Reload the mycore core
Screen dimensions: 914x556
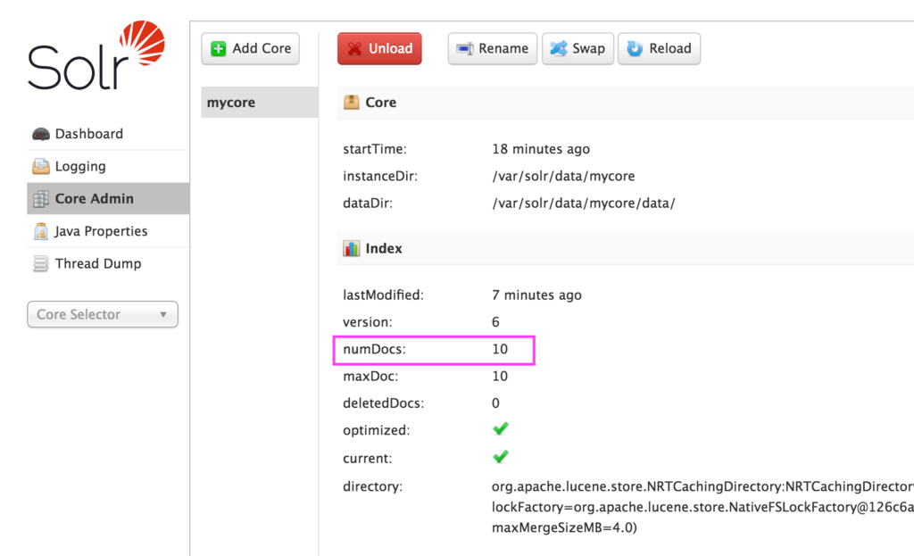[x=660, y=48]
